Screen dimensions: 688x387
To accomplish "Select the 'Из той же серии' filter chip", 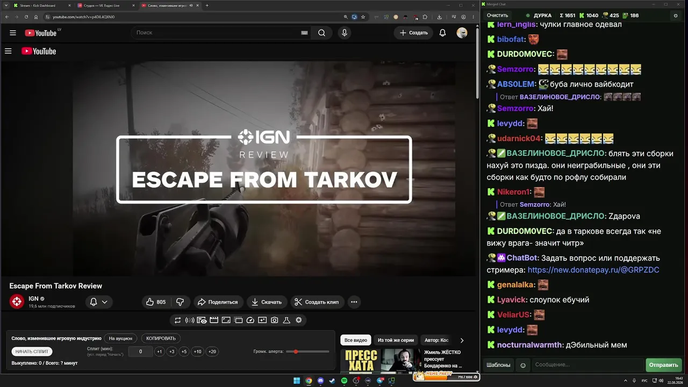I will (x=396, y=340).
